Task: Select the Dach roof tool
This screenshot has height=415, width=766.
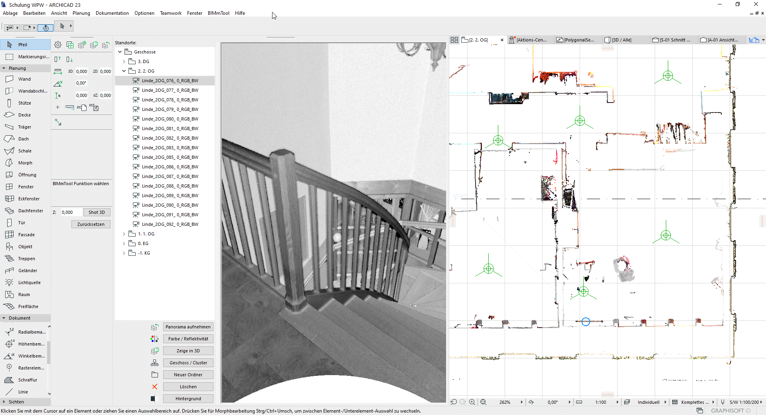Action: 25,139
